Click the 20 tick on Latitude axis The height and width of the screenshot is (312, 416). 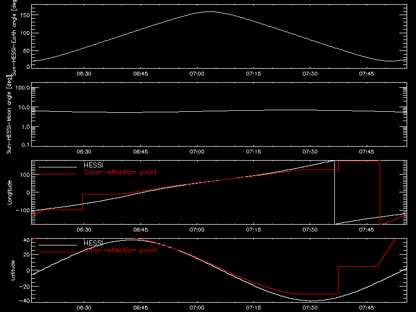point(27,255)
